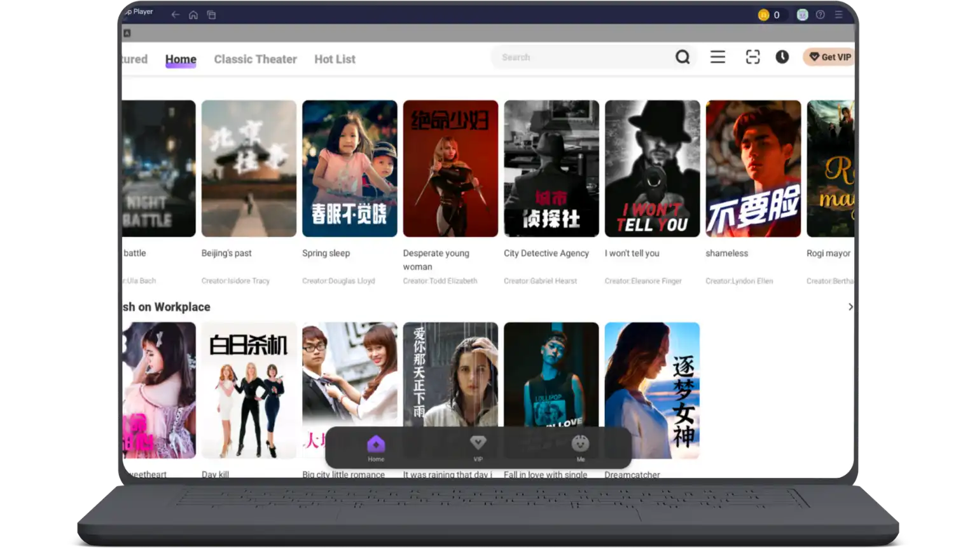
Task: Open the Me profile icon
Action: (x=580, y=444)
